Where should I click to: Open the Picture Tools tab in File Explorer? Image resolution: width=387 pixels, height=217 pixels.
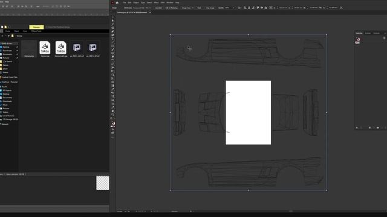click(x=36, y=31)
